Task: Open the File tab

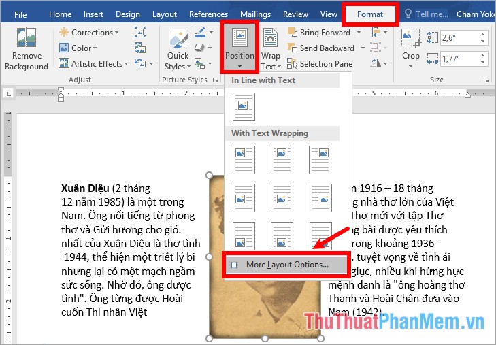Action: click(20, 14)
